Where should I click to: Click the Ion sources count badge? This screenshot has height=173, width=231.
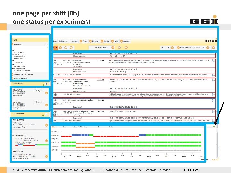[47, 84]
